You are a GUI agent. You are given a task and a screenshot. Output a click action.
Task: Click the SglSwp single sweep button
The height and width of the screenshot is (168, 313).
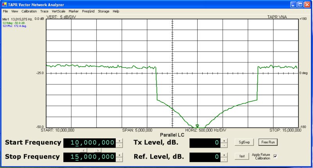coord(244,142)
